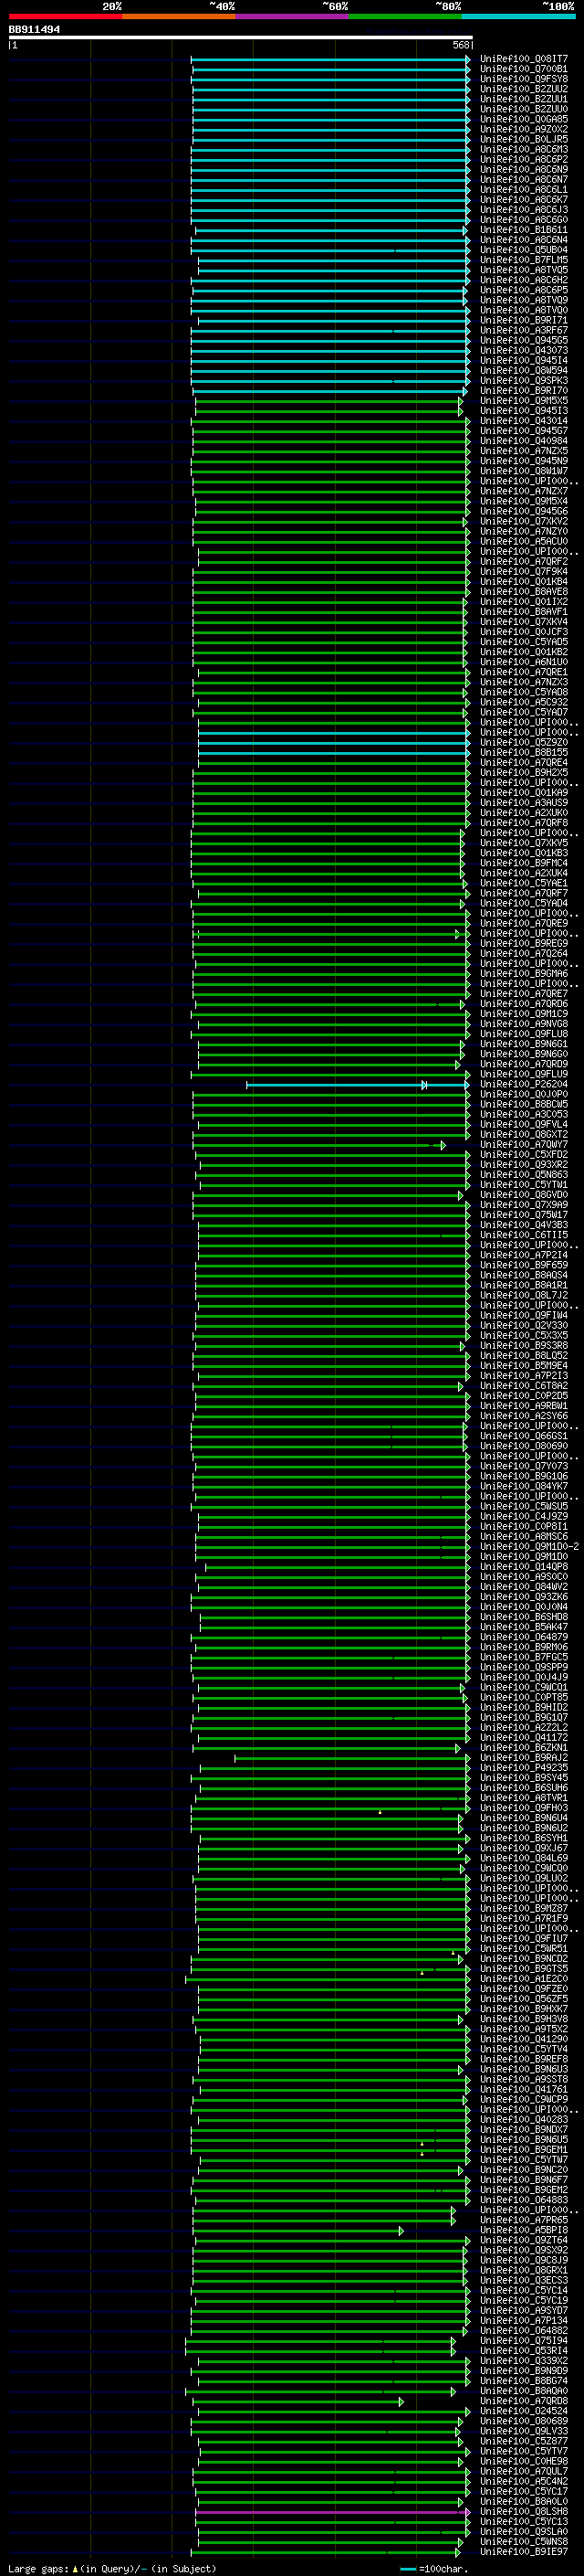Select the label UniRef100_B1B611

tap(523, 230)
